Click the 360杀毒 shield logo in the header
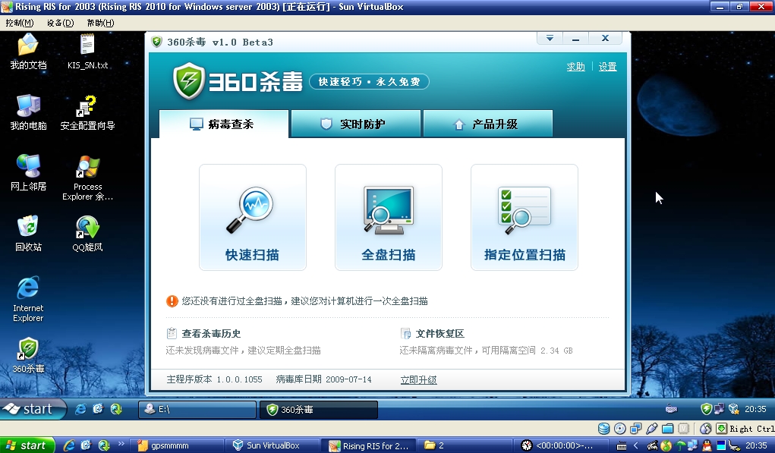 (188, 81)
